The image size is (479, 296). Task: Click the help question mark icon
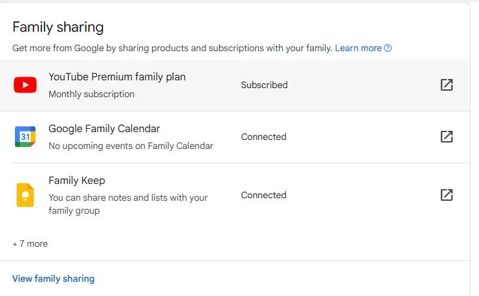tap(388, 48)
